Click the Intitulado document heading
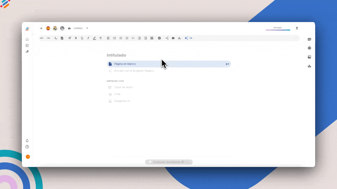This screenshot has width=337, height=189. (x=116, y=55)
